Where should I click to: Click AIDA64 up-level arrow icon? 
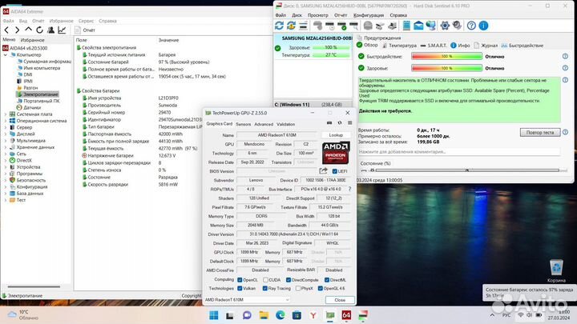(28, 30)
